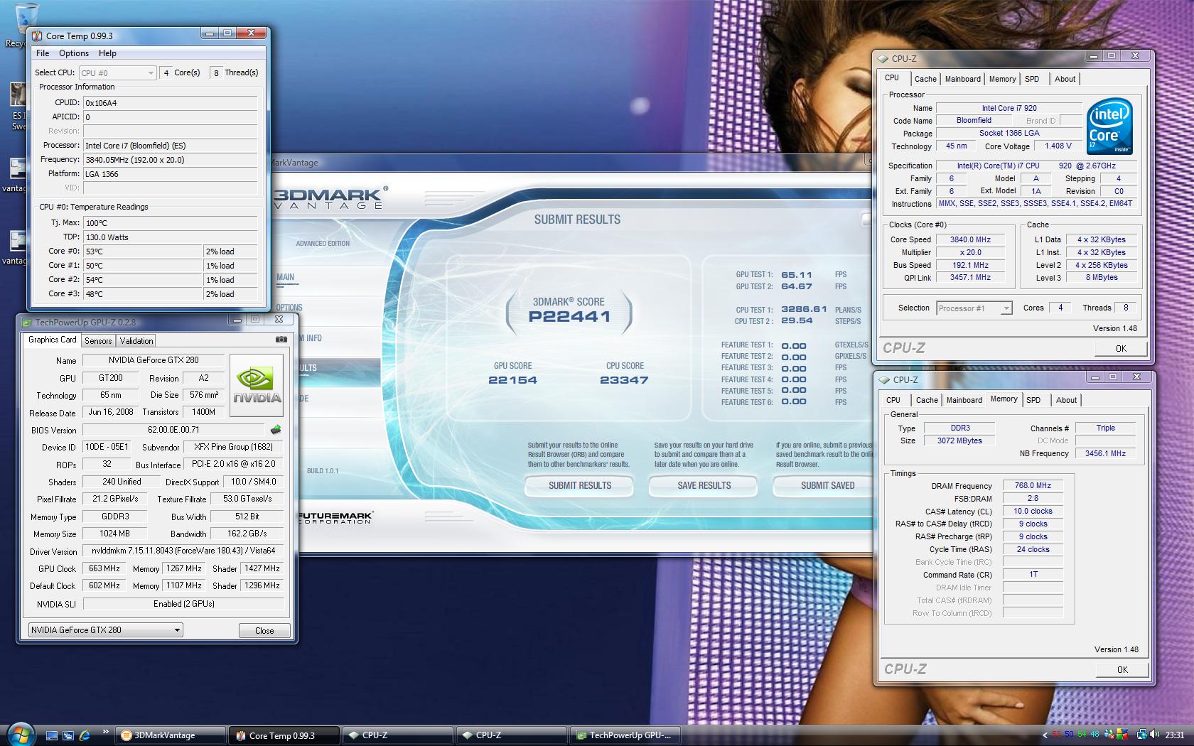Click the NVIDIA logo in GPU-Z
Viewport: 1194px width, 746px height.
click(x=257, y=385)
